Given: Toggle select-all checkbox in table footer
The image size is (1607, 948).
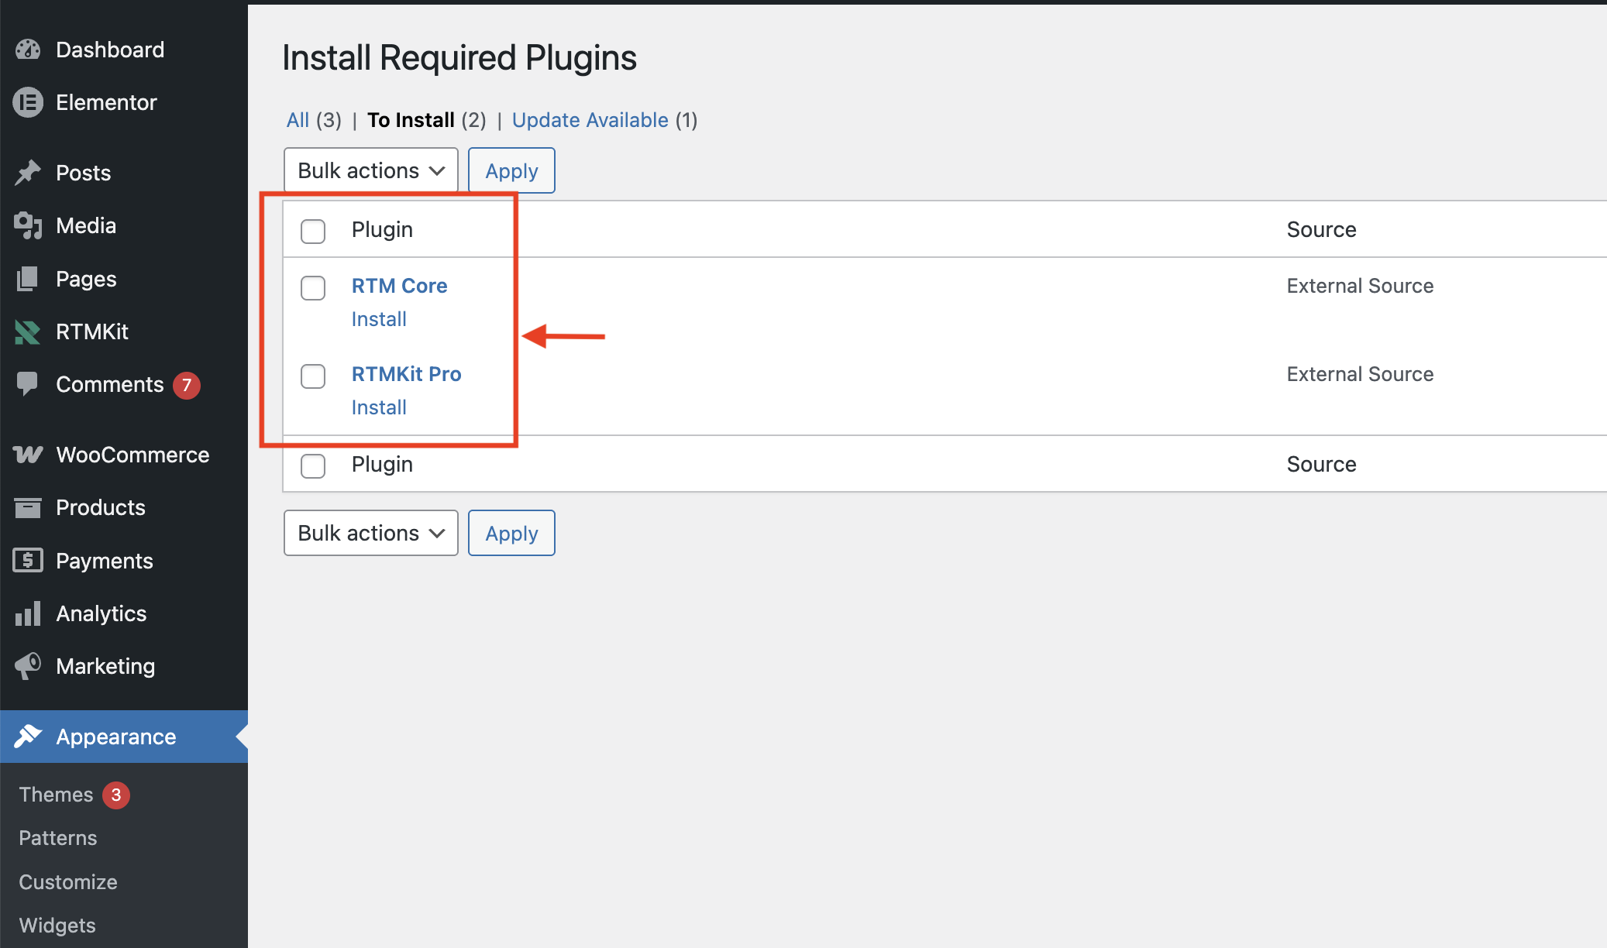Looking at the screenshot, I should click(x=313, y=465).
